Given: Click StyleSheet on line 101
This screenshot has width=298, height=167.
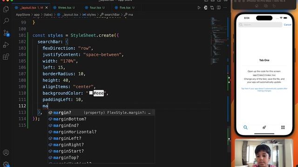Looking at the screenshot, I should click(83, 35).
